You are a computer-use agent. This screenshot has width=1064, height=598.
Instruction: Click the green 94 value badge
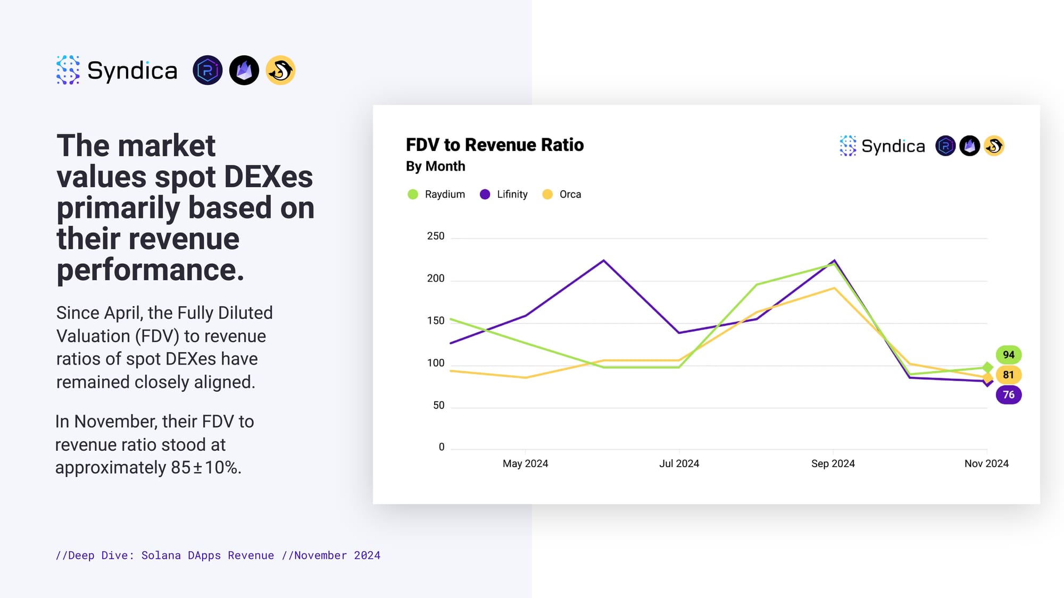coord(1008,355)
